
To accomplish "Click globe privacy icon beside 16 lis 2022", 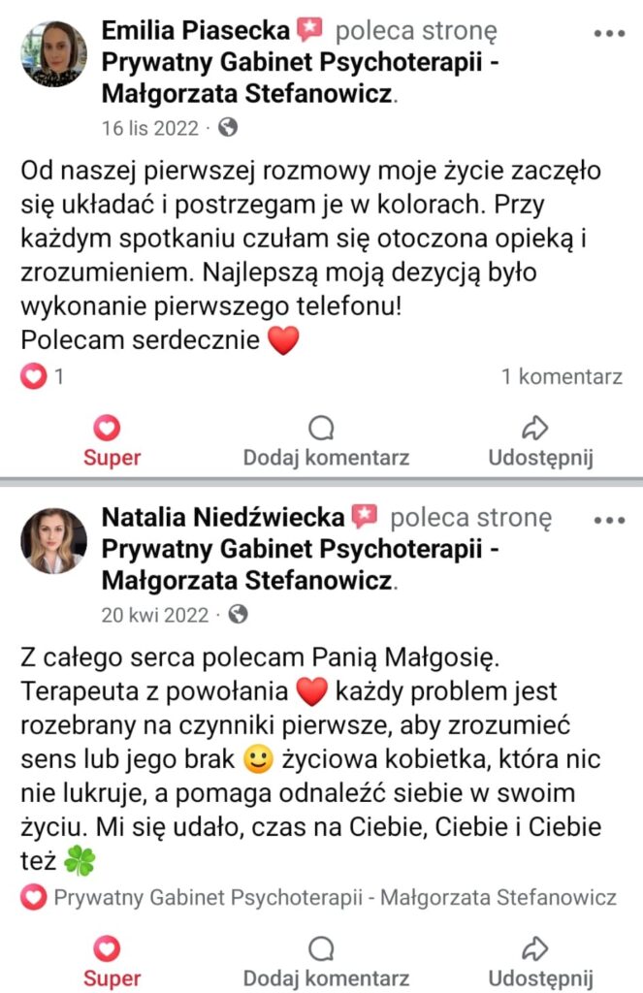I will point(228,127).
